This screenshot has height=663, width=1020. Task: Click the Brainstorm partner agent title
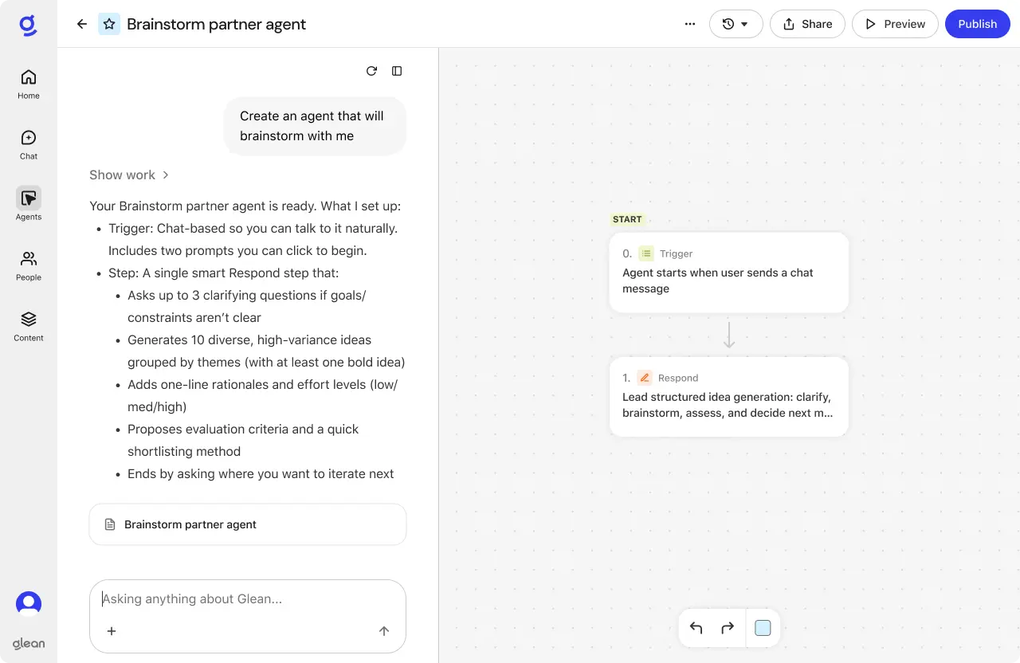tap(217, 24)
